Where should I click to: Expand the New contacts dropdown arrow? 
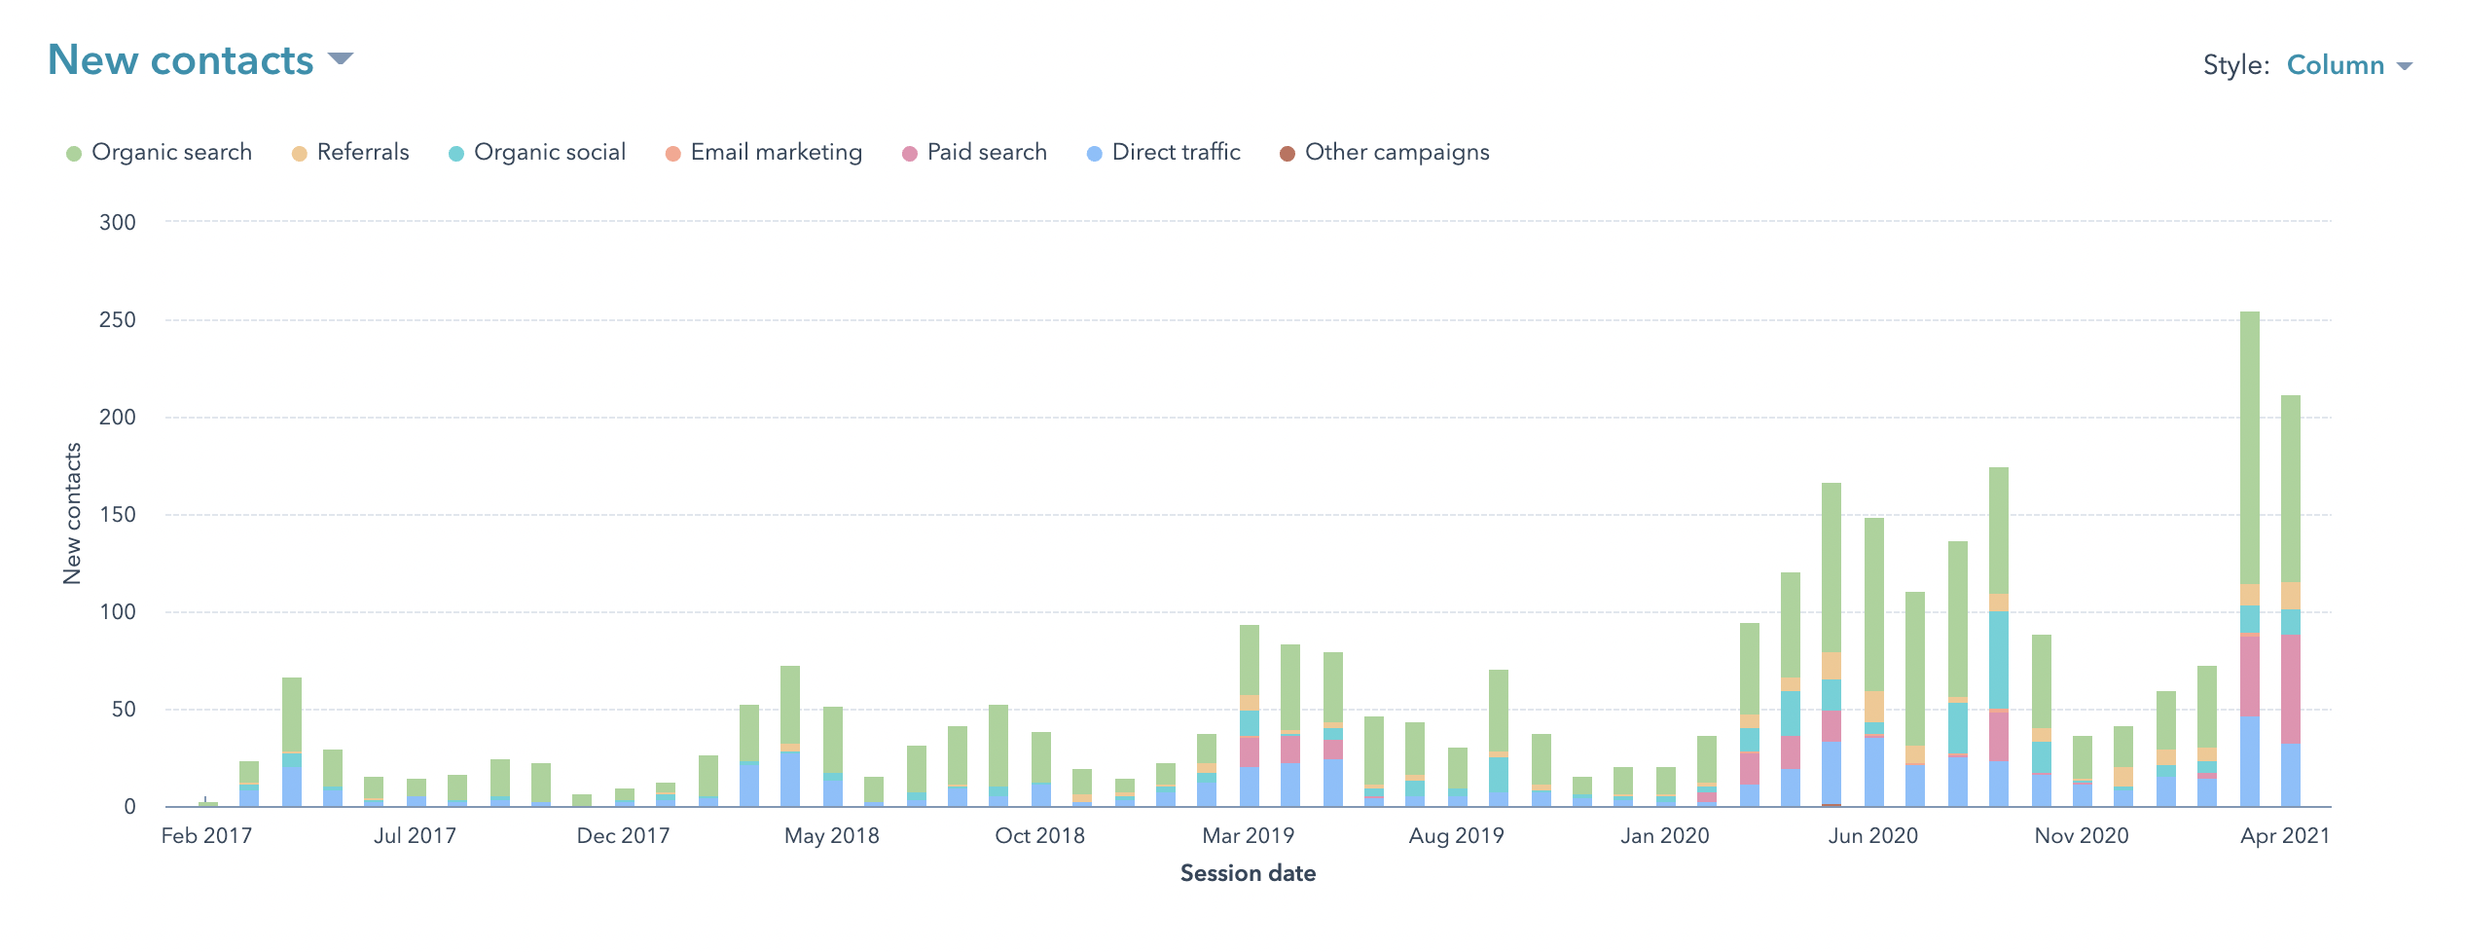click(x=340, y=59)
